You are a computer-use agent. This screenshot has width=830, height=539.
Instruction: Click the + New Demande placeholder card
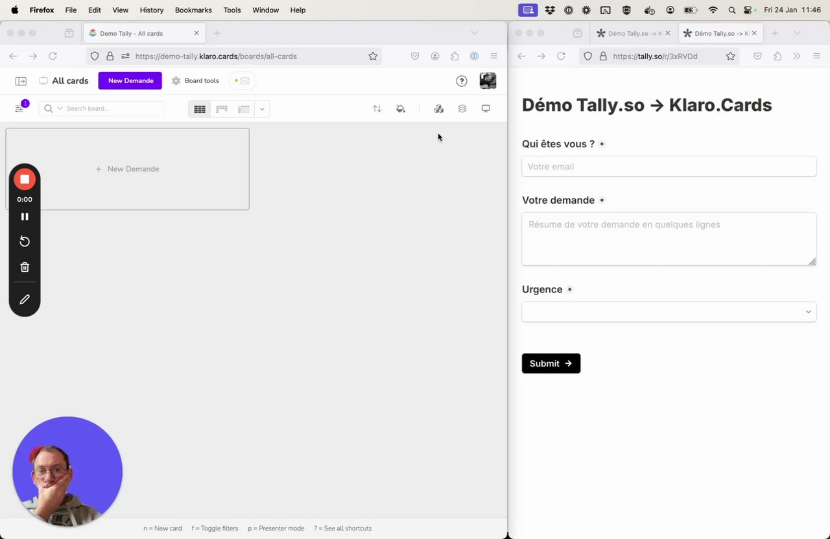tap(127, 169)
